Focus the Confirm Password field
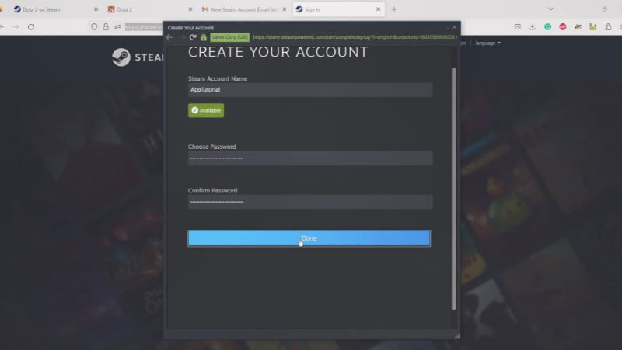Viewport: 622px width, 350px height. click(x=310, y=202)
